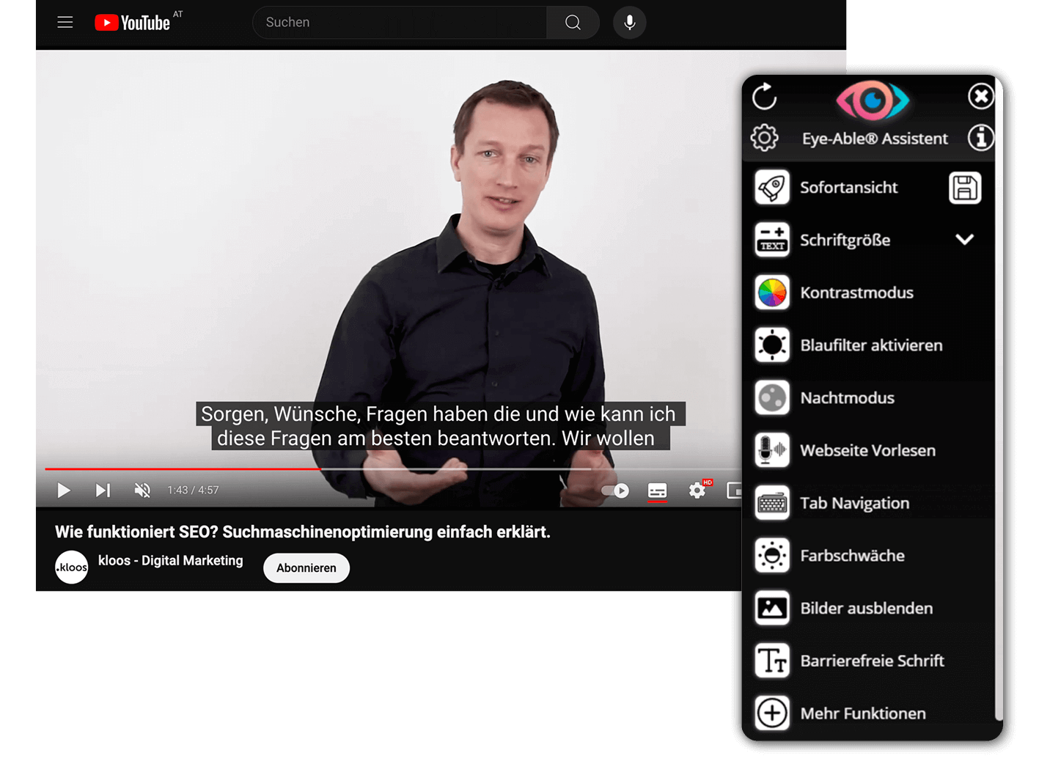Open Eye-Able settings gear
This screenshot has height=764, width=1039.
click(764, 137)
